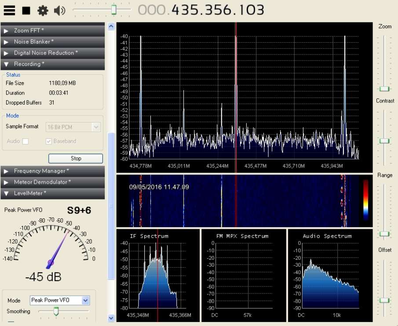Mute audio with speaker icon

click(x=59, y=10)
